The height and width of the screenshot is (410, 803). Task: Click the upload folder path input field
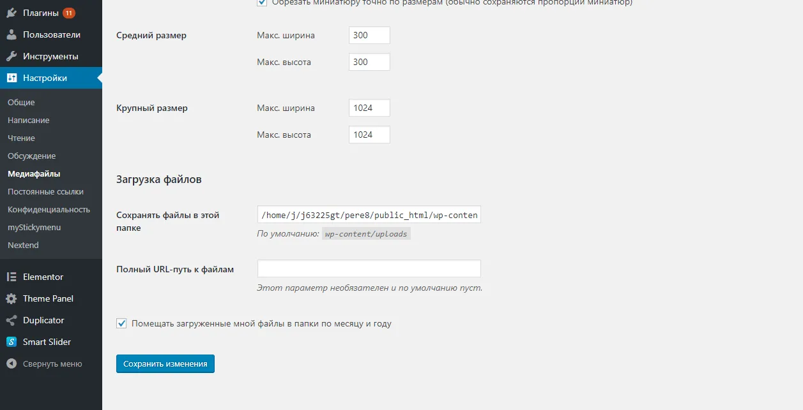[x=369, y=215]
